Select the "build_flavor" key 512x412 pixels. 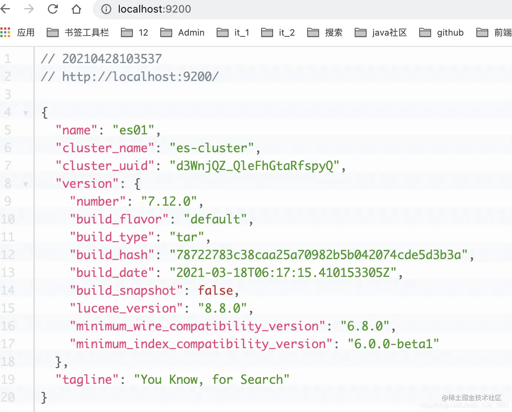[x=119, y=219]
